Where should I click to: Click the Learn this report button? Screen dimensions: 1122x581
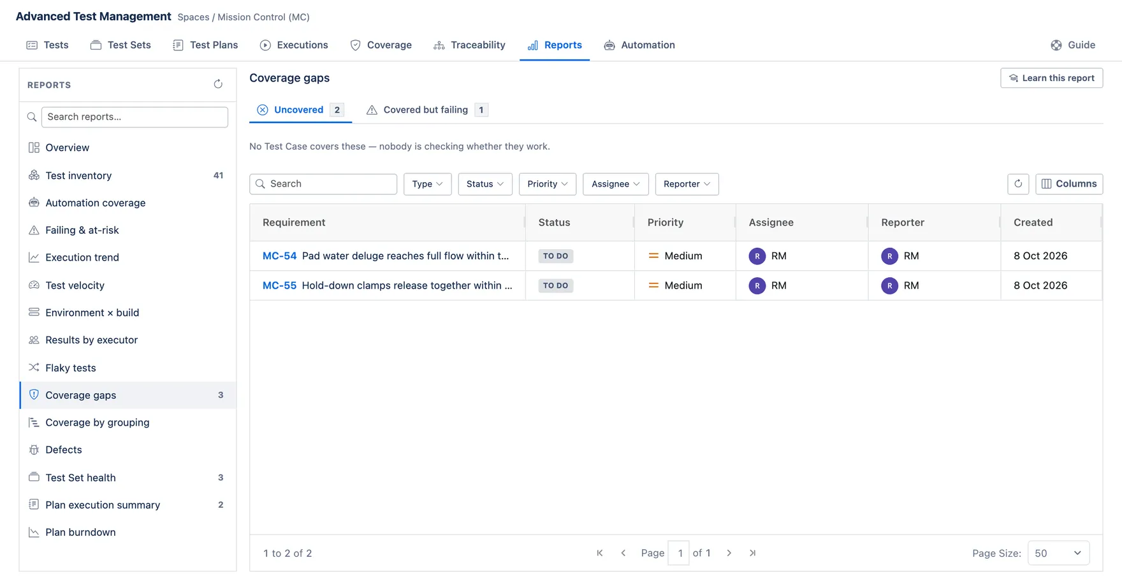[1052, 78]
